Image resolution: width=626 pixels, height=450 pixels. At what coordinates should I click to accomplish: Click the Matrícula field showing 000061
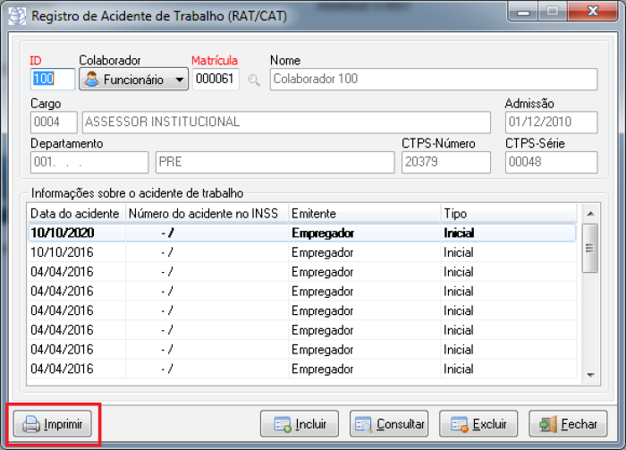(215, 80)
